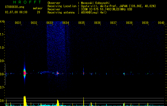Click the 0634 time marker
The image size is (167, 106).
[x=66, y=23]
